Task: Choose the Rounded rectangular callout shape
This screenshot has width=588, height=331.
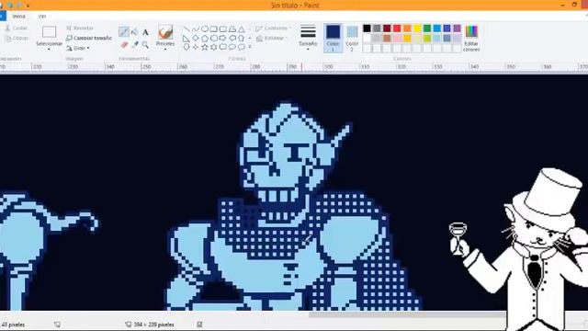Action: (x=223, y=47)
